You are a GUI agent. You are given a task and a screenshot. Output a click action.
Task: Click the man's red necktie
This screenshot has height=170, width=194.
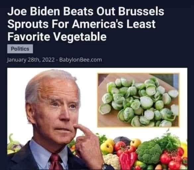[56, 162]
